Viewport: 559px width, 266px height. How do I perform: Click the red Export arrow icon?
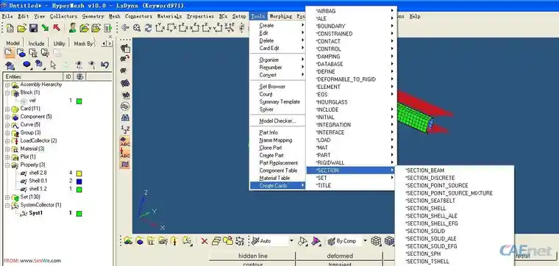click(57, 28)
